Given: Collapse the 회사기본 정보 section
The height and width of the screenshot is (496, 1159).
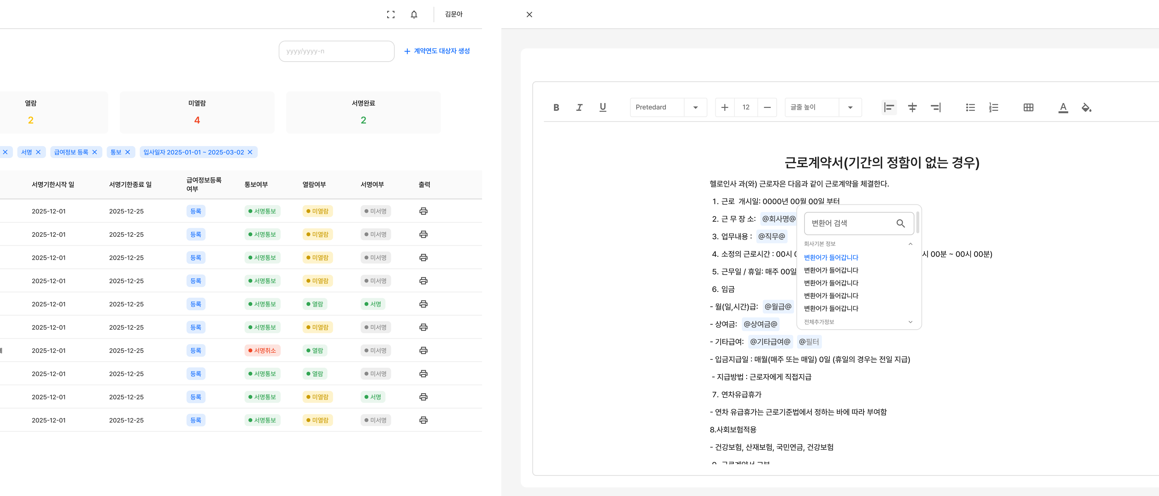Looking at the screenshot, I should (910, 244).
